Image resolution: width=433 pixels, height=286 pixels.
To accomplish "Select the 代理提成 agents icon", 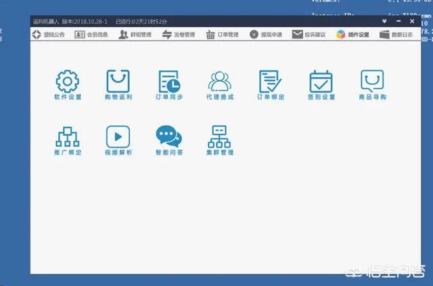I will [x=219, y=81].
